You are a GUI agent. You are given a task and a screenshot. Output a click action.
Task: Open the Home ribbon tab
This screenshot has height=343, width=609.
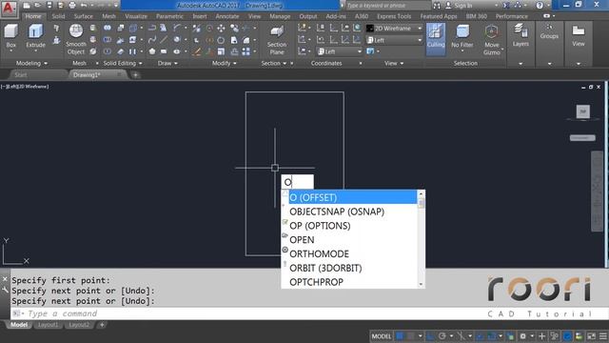tap(33, 16)
